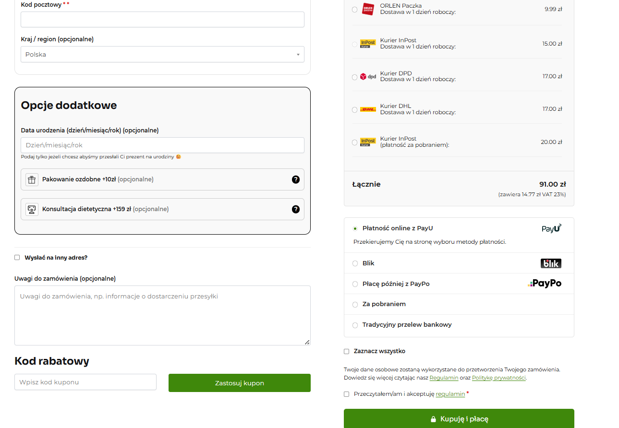Check the Zaznacz wszystko checkbox
The image size is (619, 428).
point(347,351)
